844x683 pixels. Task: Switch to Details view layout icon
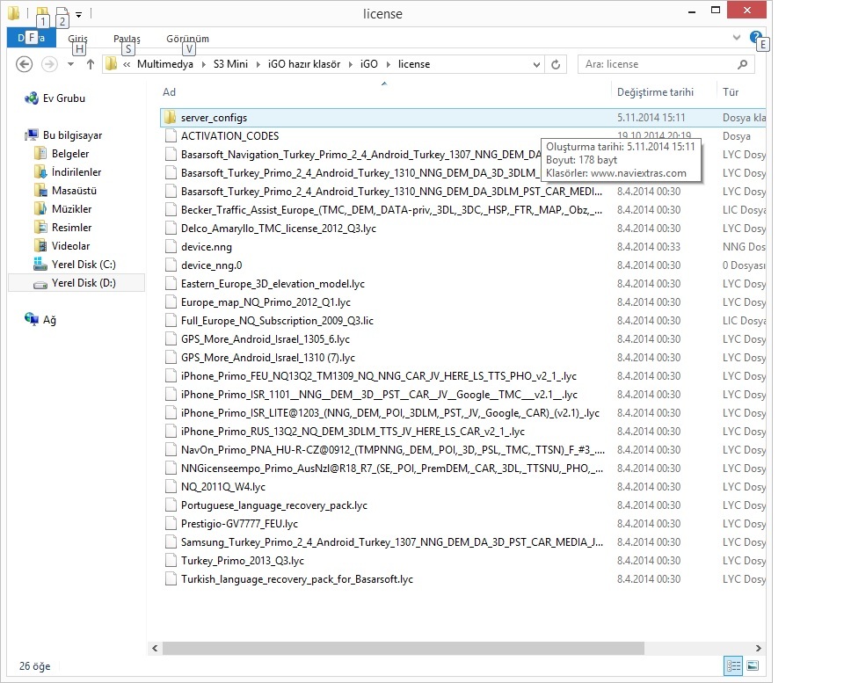click(732, 666)
